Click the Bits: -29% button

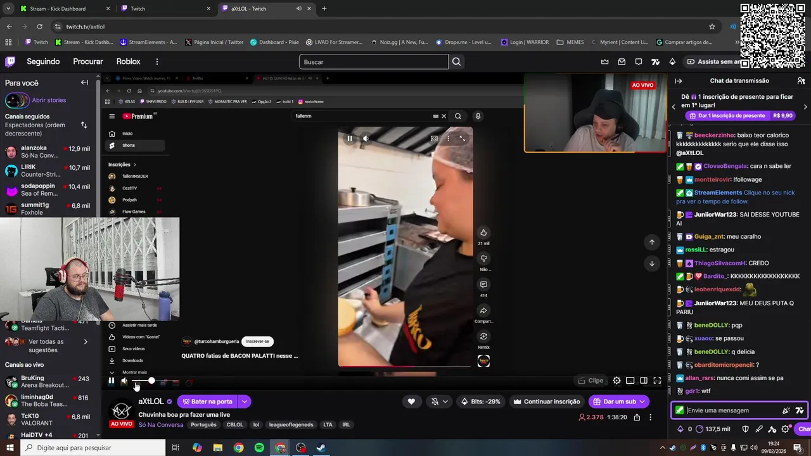point(481,402)
